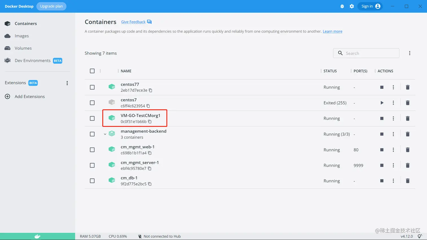Open more actions for cm_mgmt_web-1
Screen dimensions: 427x240
(x=393, y=150)
